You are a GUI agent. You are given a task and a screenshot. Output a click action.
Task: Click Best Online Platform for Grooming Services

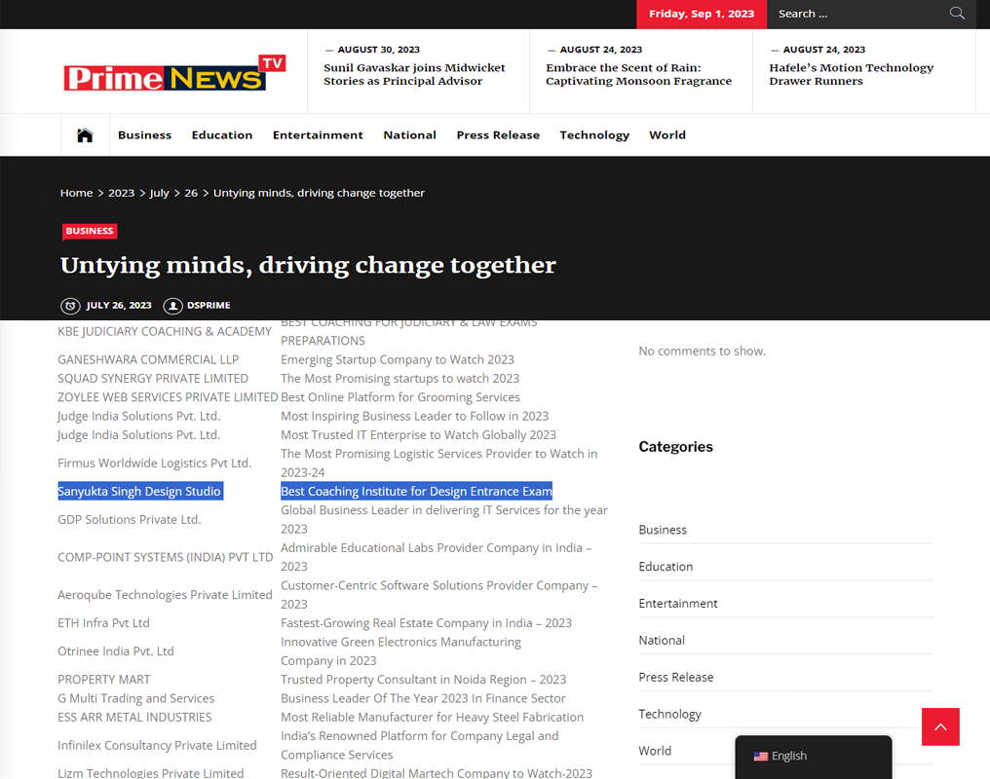[x=400, y=397]
